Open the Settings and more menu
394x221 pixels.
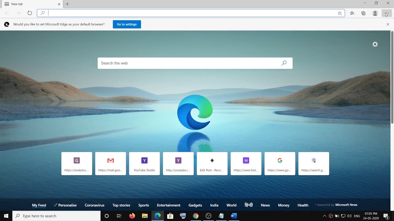(387, 13)
